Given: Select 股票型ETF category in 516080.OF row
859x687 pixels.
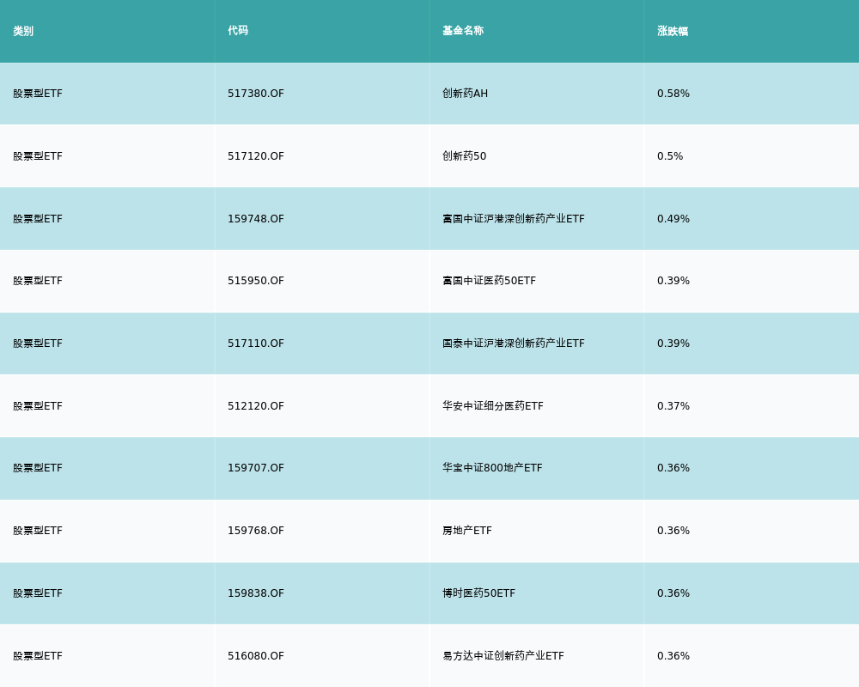Looking at the screenshot, I should (x=38, y=656).
